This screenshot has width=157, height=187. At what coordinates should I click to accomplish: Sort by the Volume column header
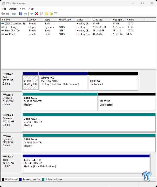pos(14,20)
